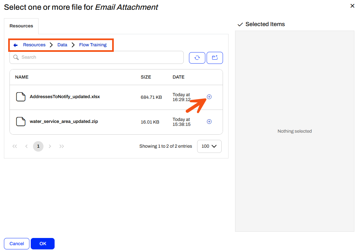Focus the Search input field
The height and width of the screenshot is (252, 358).
point(96,57)
